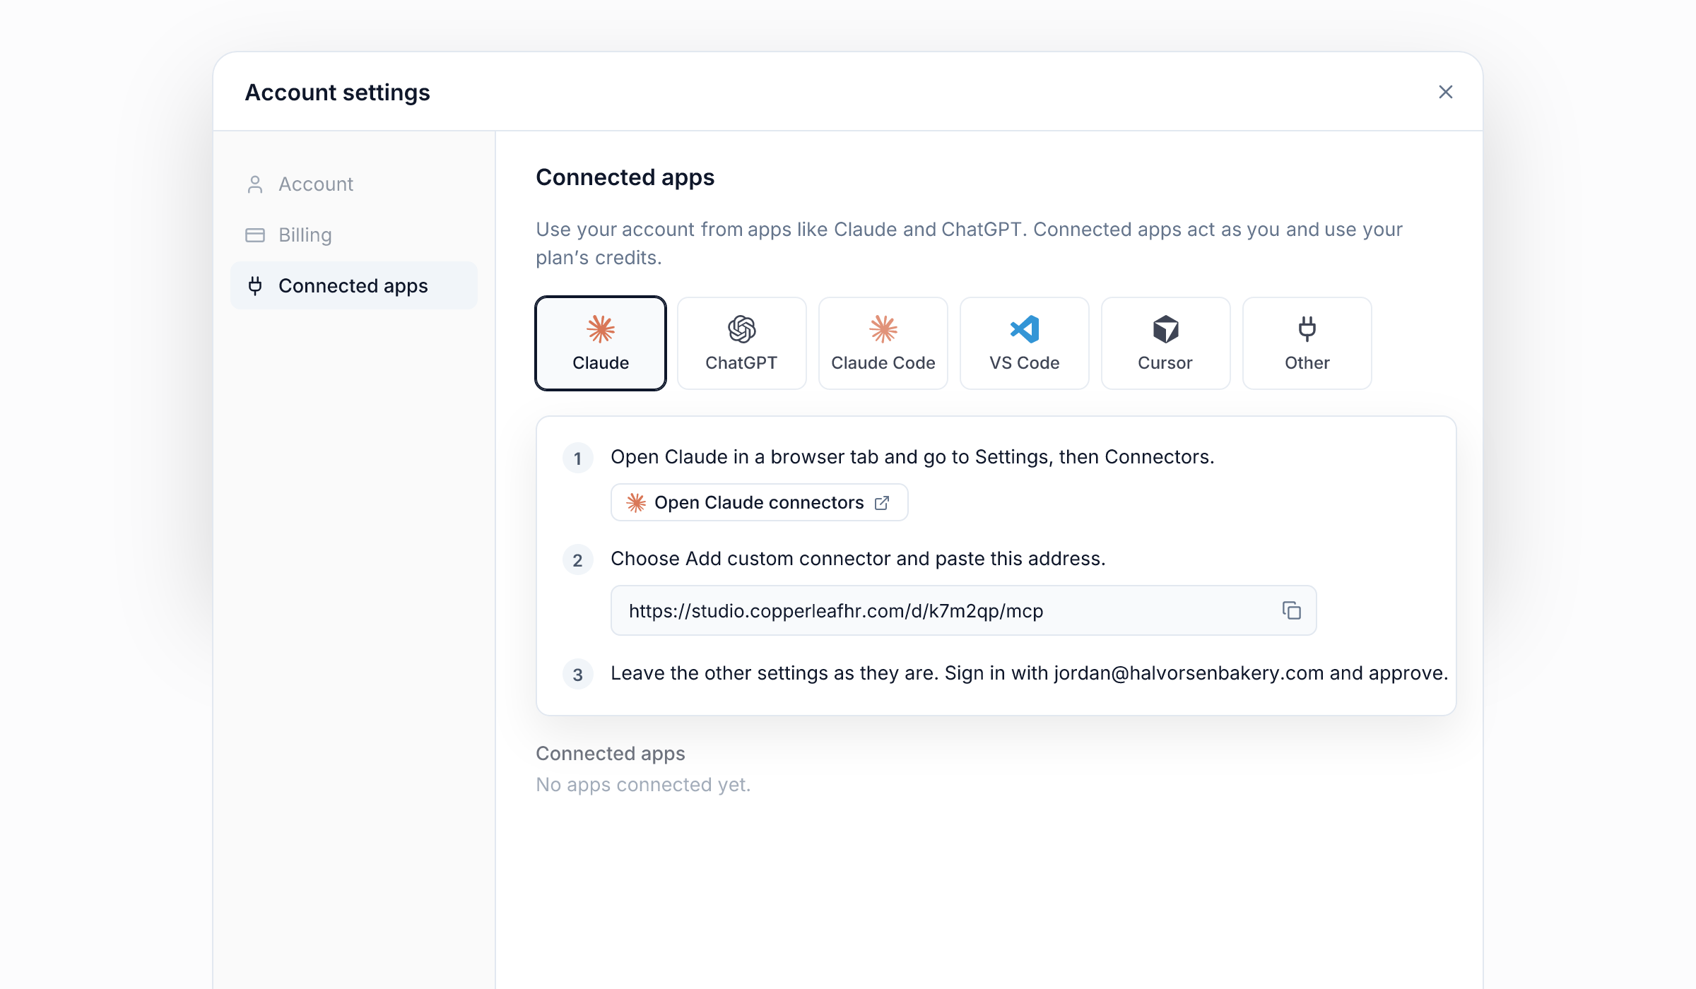The height and width of the screenshot is (989, 1696).
Task: Open Connected apps in the sidebar
Action: coord(353,285)
